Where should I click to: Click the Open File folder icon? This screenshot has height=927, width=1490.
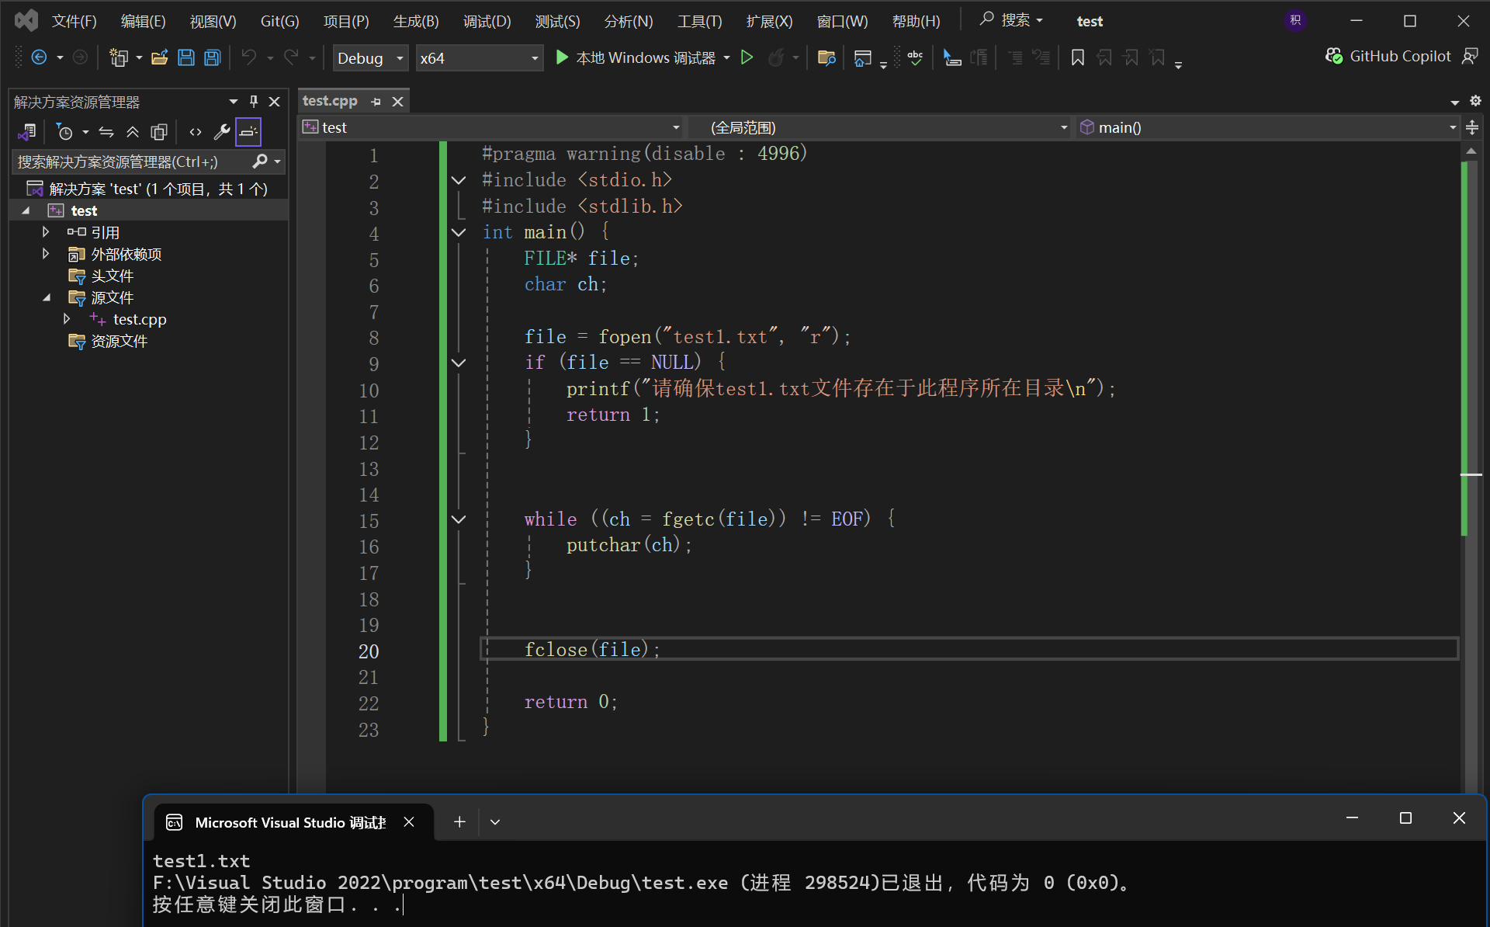(x=160, y=57)
